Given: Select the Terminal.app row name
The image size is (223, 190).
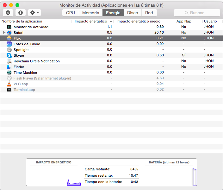Looking at the screenshot, I should click(24, 90).
